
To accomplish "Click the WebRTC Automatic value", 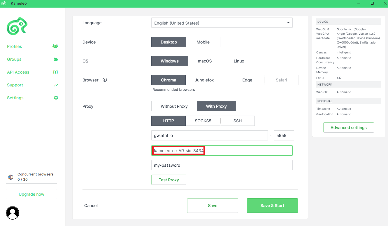I will (x=344, y=92).
